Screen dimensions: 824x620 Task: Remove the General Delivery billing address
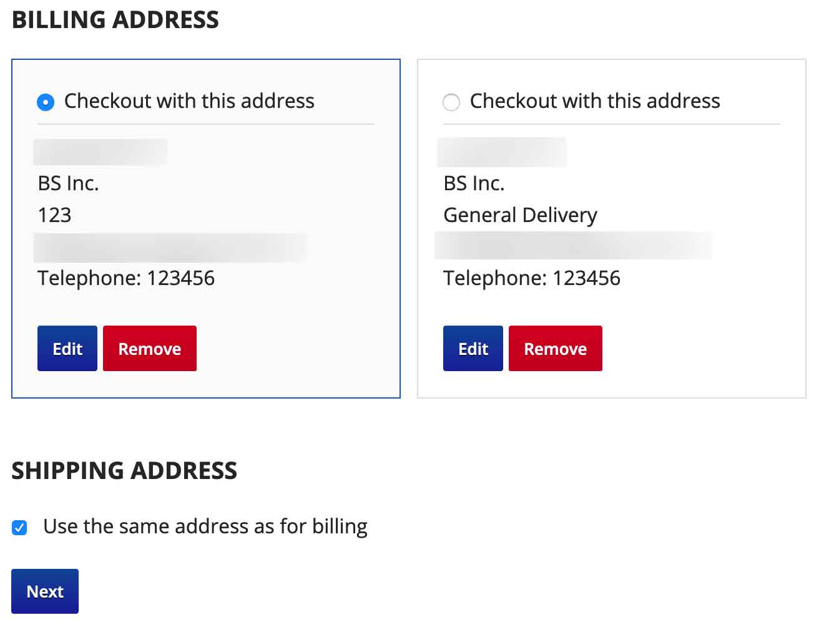tap(556, 349)
